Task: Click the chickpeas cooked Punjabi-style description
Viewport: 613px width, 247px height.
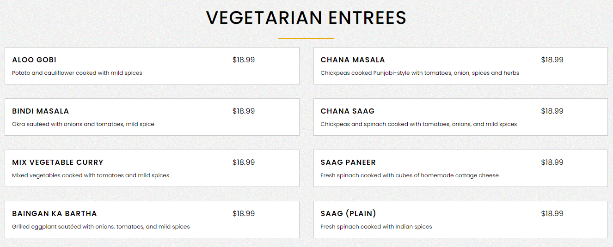Action: (420, 73)
